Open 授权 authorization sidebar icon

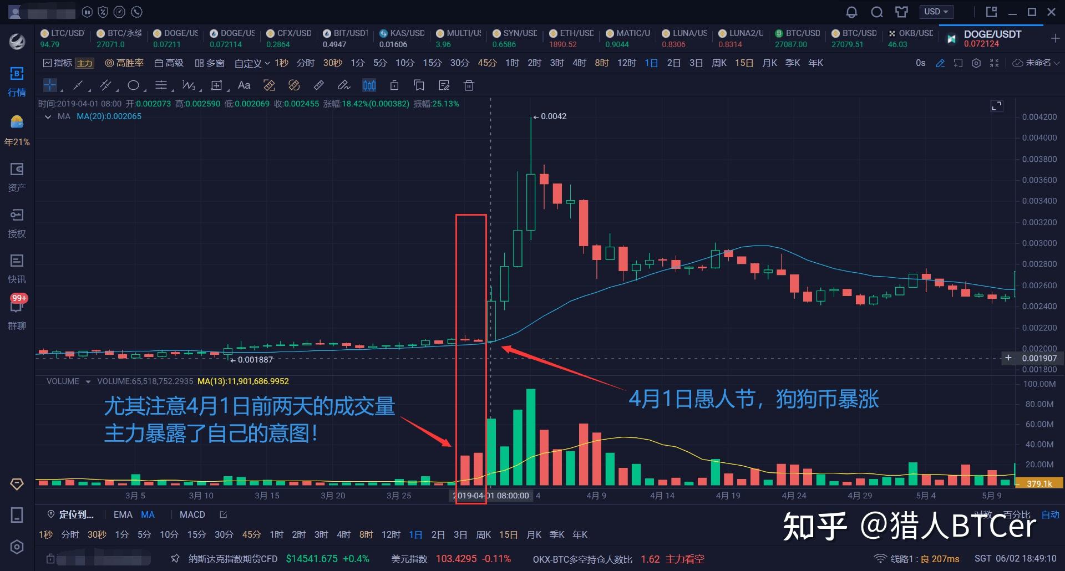[x=17, y=223]
